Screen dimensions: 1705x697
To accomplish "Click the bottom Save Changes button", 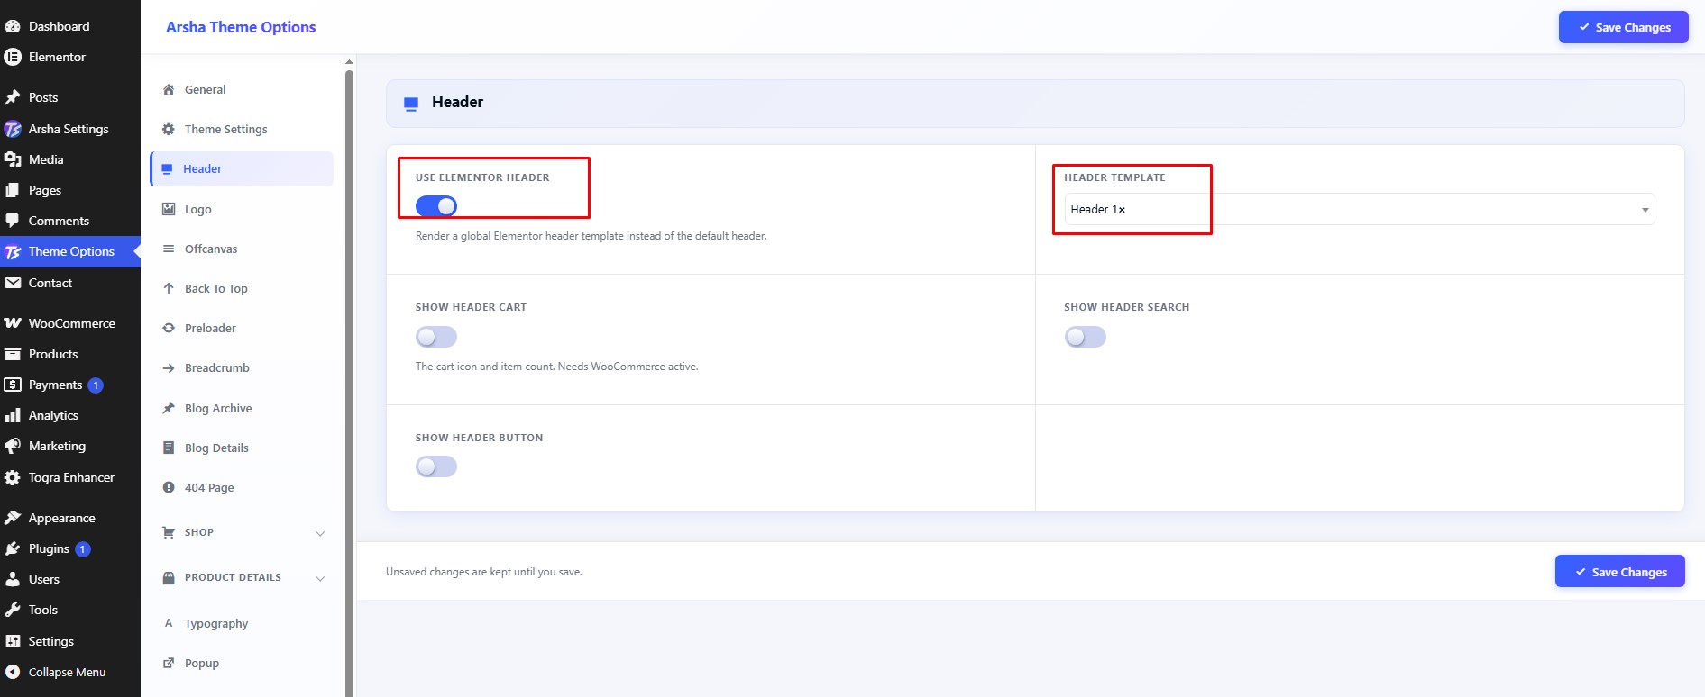I will pyautogui.click(x=1619, y=572).
